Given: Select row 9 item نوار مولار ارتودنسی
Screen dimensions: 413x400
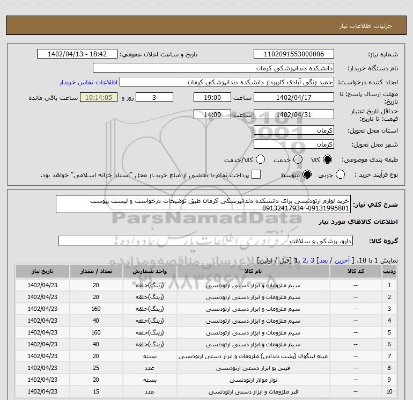Looking at the screenshot, I should pyautogui.click(x=253, y=380).
